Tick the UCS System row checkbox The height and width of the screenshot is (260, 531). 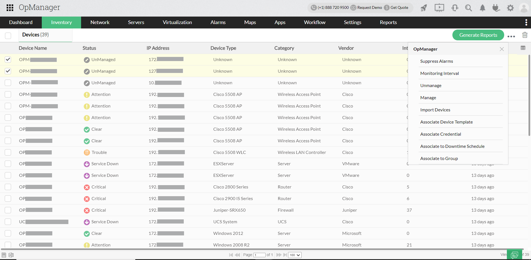(8, 222)
